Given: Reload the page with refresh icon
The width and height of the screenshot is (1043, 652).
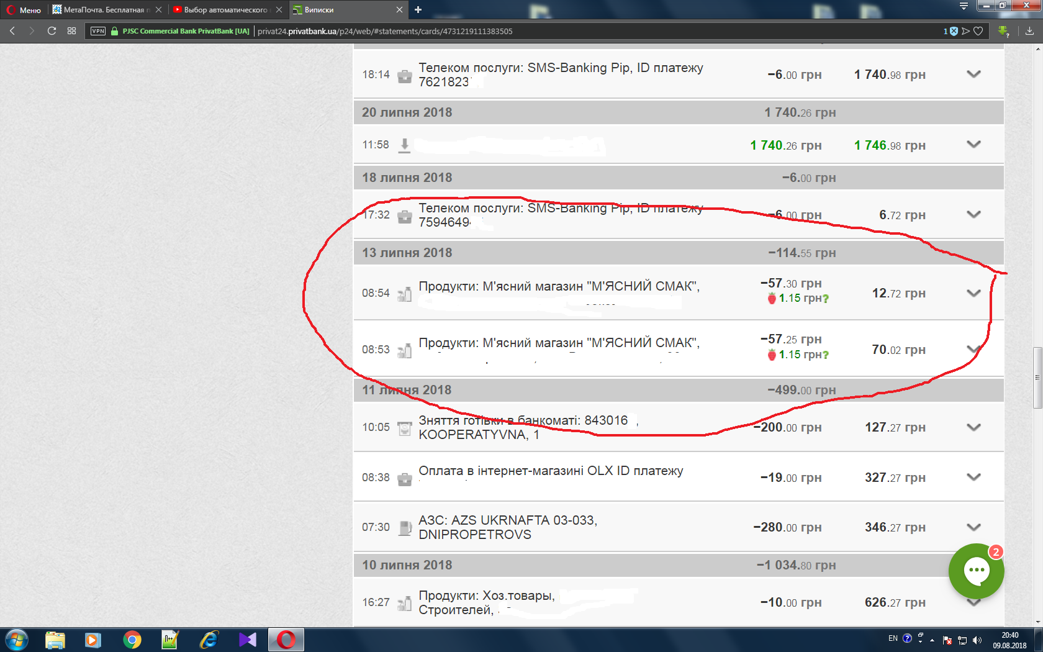Looking at the screenshot, I should coord(52,31).
